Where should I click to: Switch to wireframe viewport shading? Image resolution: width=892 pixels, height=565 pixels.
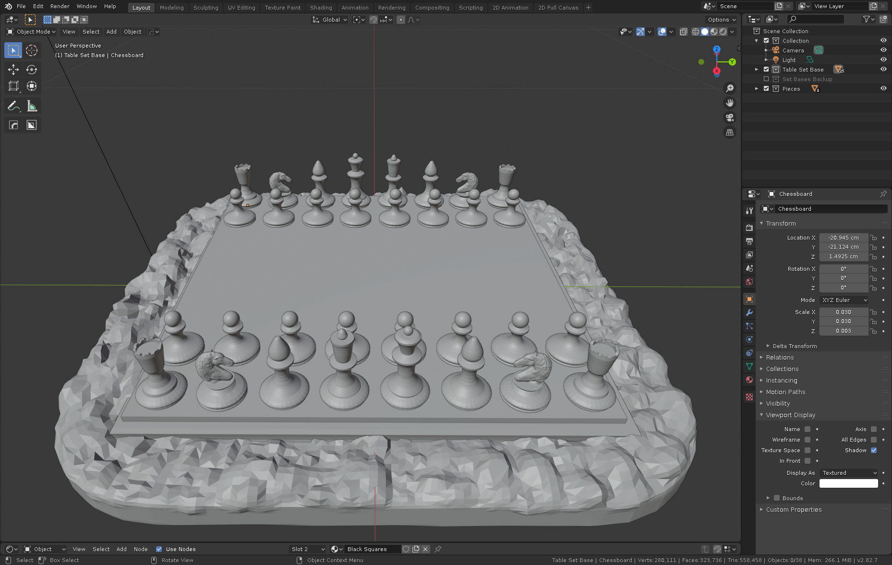coord(696,32)
